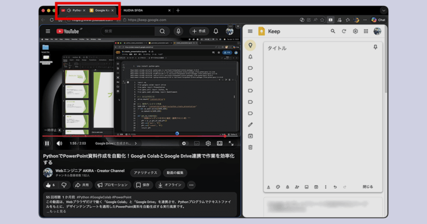Open background color palette in note toolbar

[x=278, y=187]
